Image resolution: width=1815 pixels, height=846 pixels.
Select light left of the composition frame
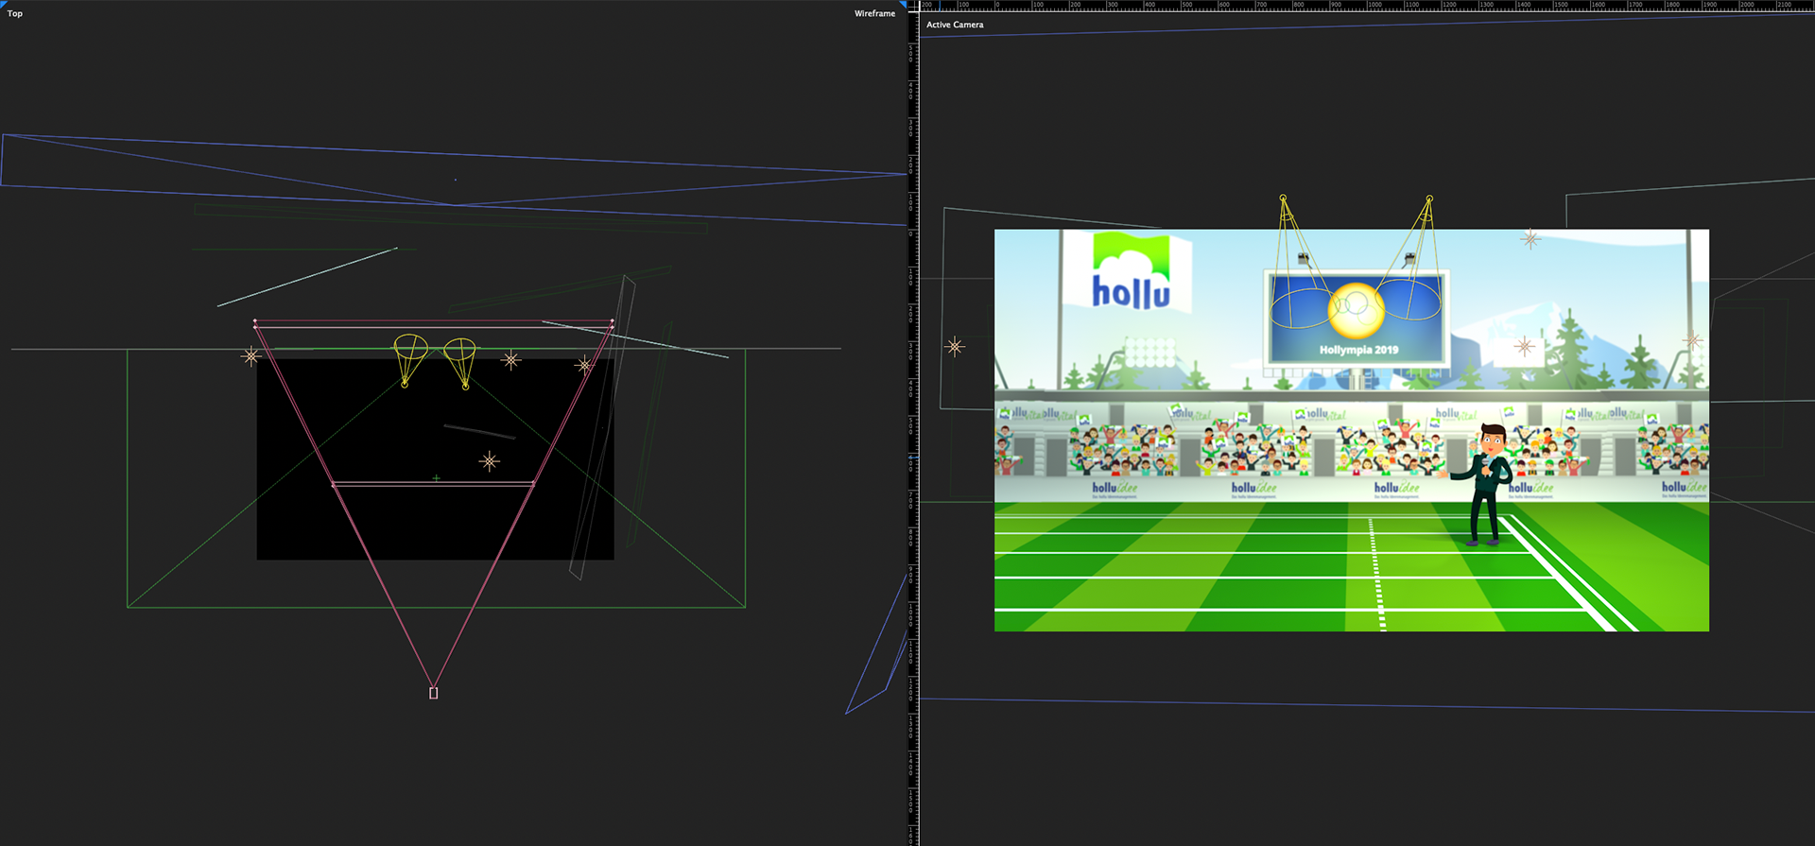[955, 347]
